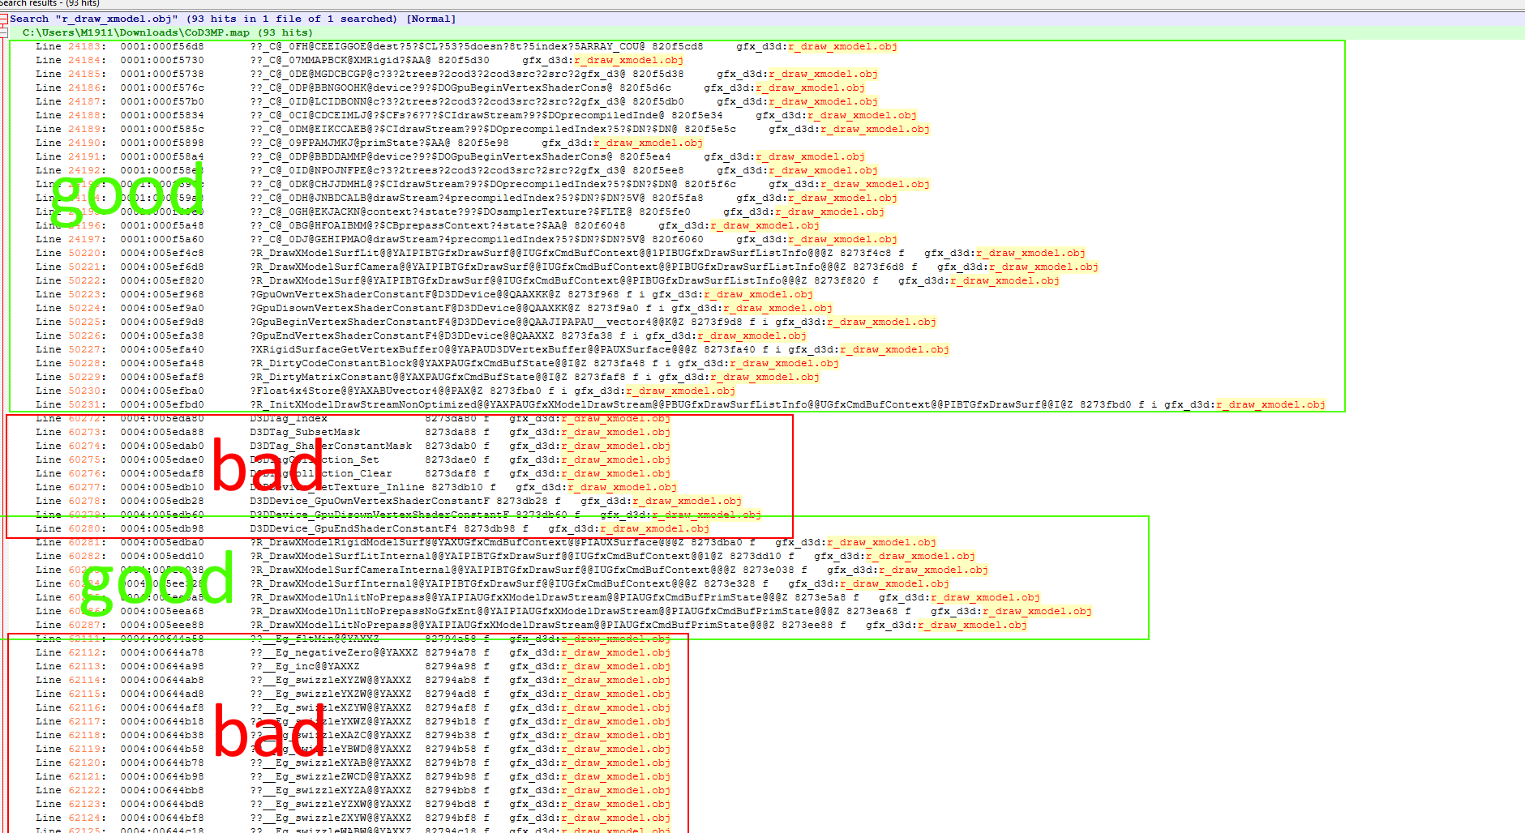Viewport: 1525px width, 833px height.
Task: Open result Line 50222 R_DrawXModelSurf
Action: pos(547,280)
